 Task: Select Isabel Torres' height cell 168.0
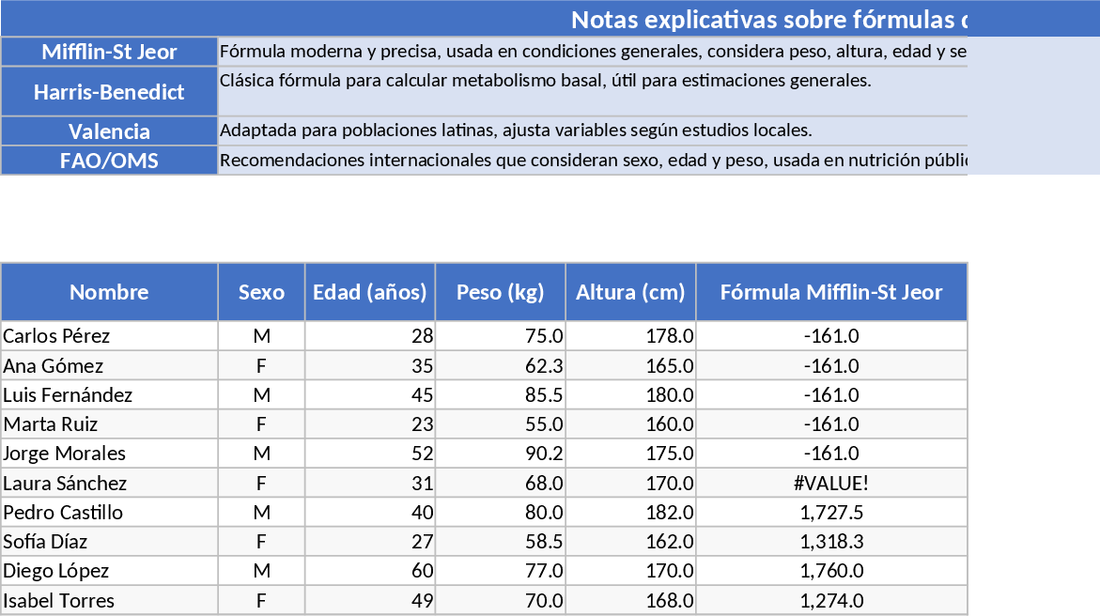(630, 601)
